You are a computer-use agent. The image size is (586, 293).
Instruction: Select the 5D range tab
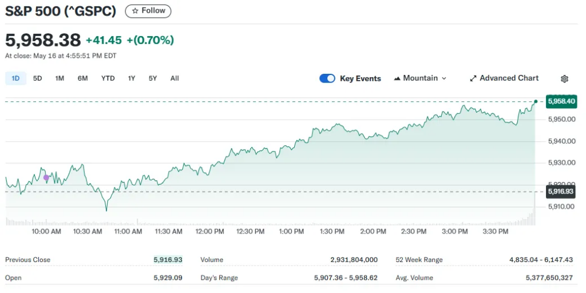37,78
